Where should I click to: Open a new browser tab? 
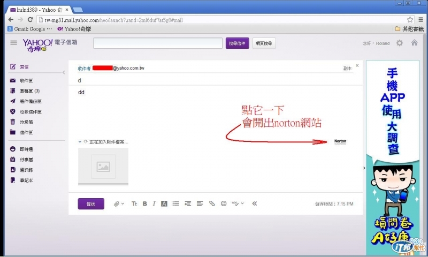[78, 10]
